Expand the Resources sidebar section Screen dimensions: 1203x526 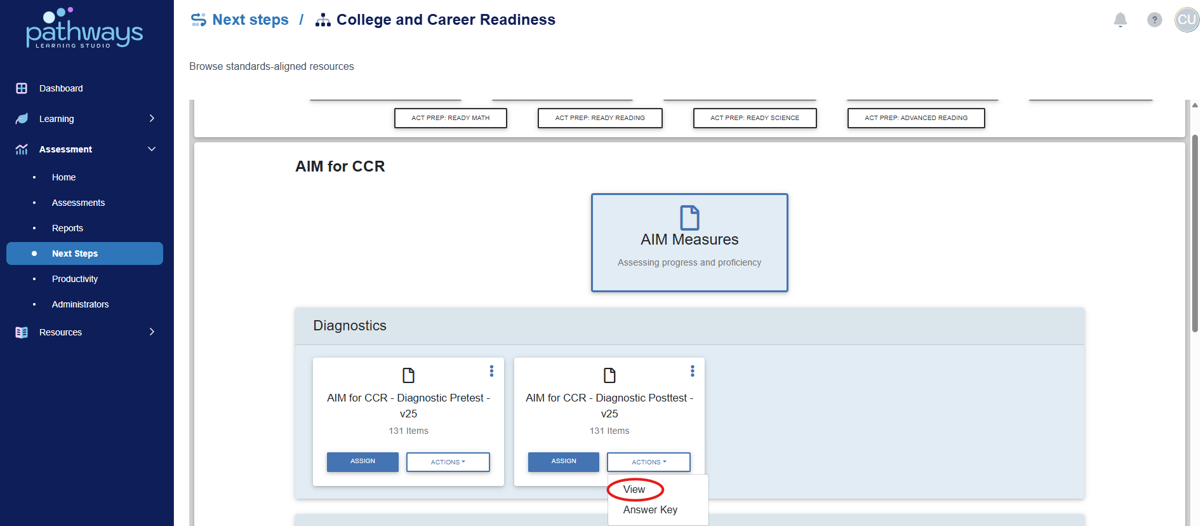point(152,332)
